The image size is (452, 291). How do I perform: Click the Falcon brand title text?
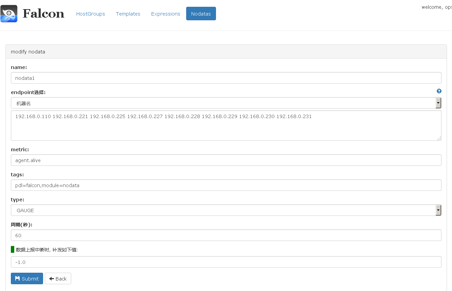click(x=43, y=14)
